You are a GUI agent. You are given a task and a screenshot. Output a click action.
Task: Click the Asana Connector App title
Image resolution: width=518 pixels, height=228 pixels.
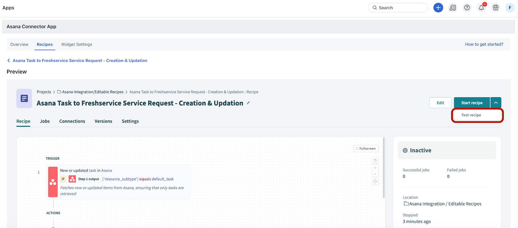(31, 27)
